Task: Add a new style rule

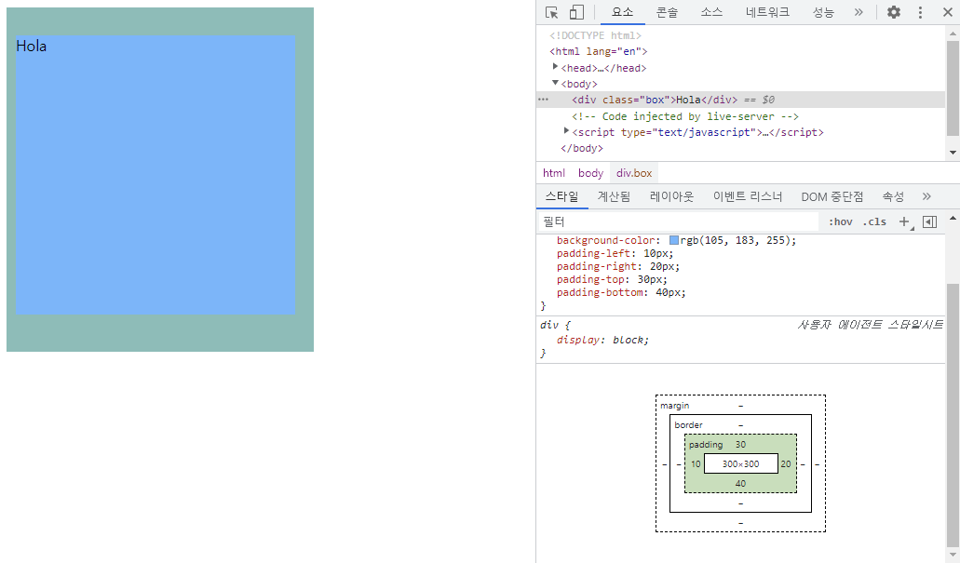Action: tap(904, 221)
